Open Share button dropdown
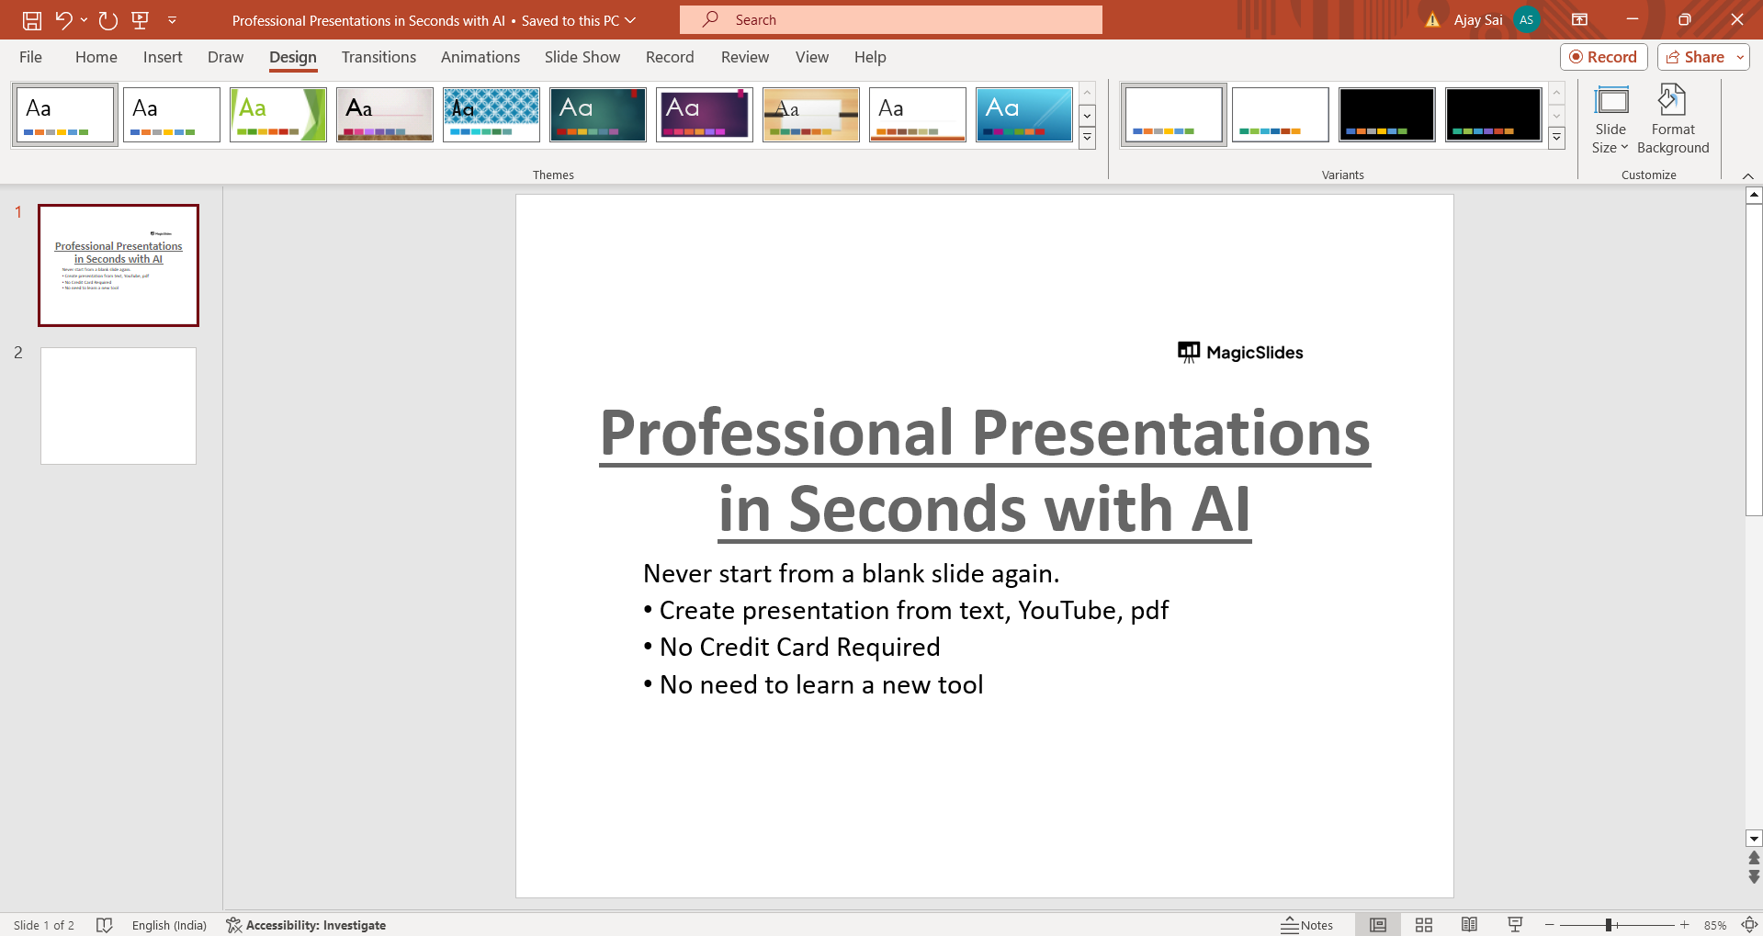1763x936 pixels. [1740, 57]
